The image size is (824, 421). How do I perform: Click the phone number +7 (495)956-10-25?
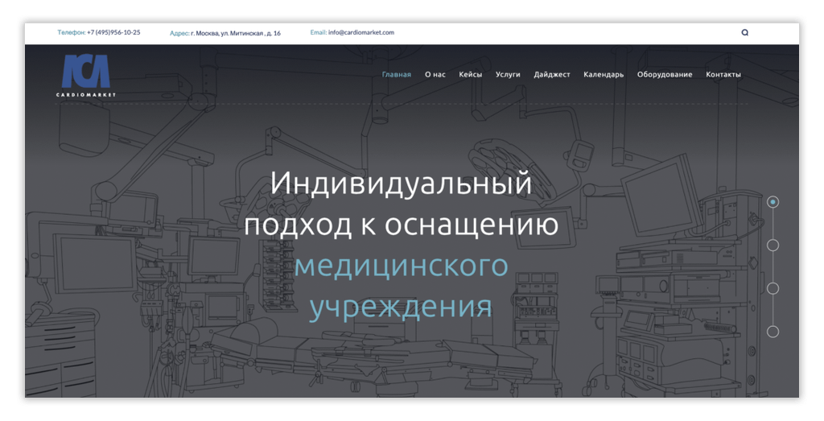pos(113,32)
